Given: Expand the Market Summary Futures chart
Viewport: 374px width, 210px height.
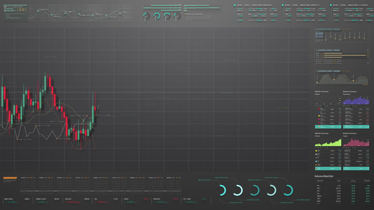Looking at the screenshot, I should pos(328,142).
